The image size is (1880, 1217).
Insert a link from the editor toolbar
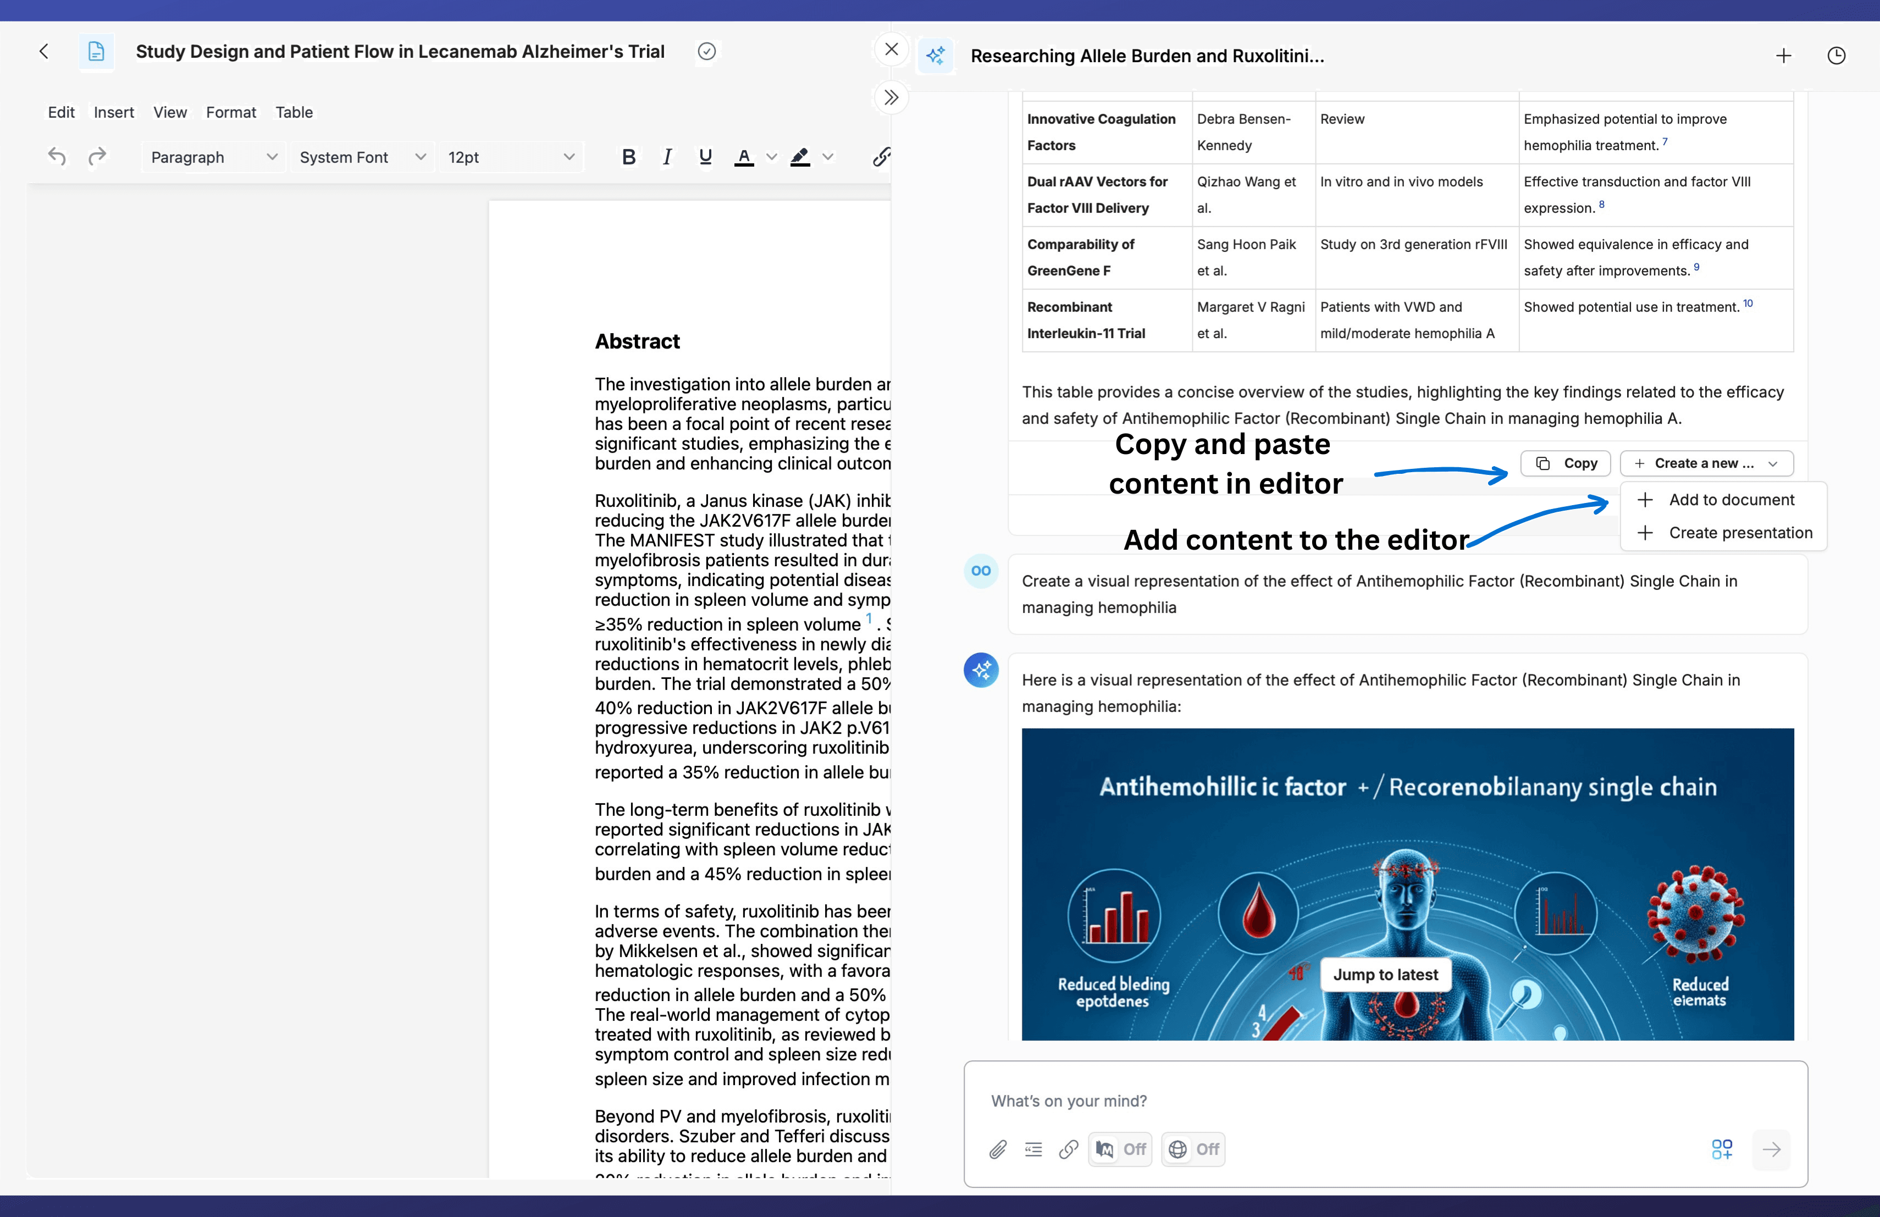pos(881,156)
